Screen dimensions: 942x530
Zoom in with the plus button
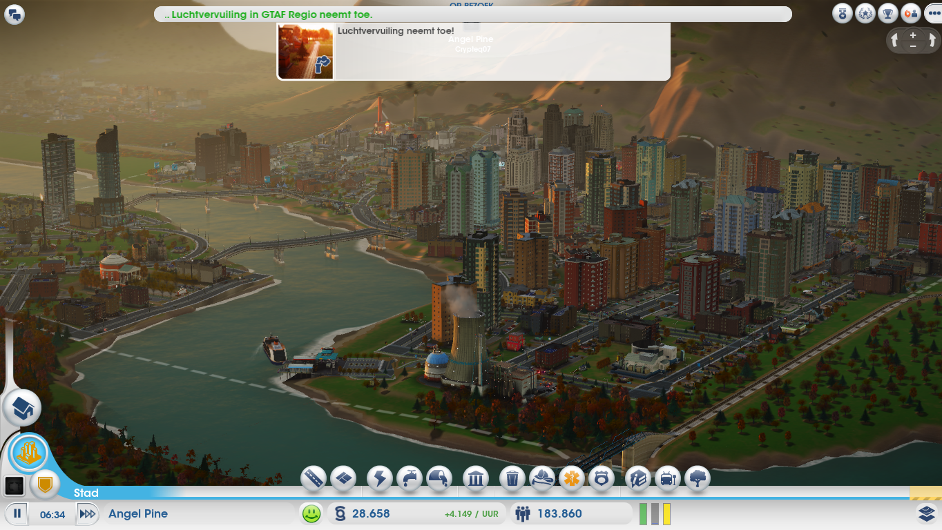tap(913, 35)
